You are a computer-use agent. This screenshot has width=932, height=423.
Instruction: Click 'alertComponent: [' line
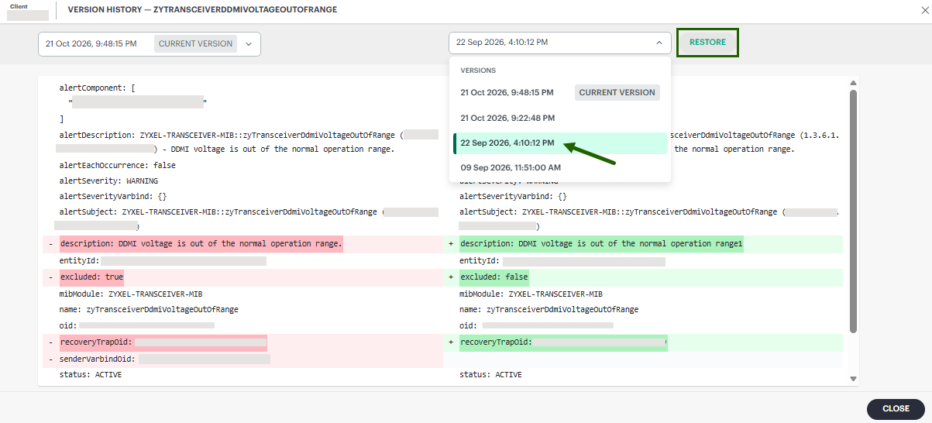(97, 88)
